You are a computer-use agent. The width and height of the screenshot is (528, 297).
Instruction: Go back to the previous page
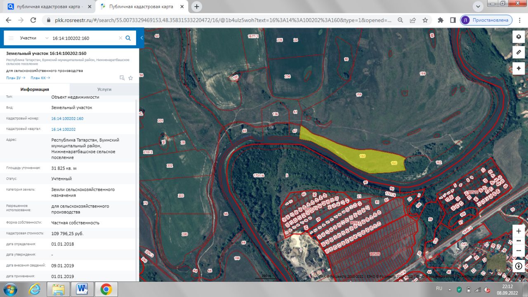tap(8, 20)
